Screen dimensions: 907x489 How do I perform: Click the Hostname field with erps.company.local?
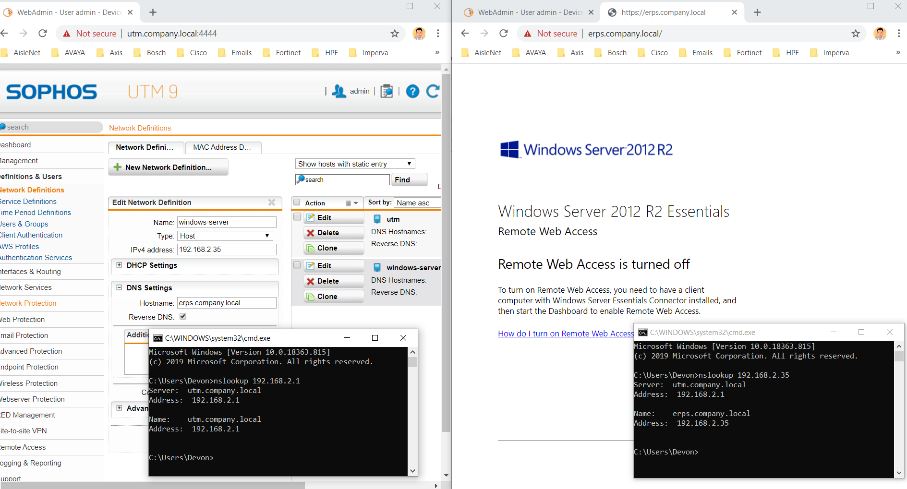pos(227,303)
